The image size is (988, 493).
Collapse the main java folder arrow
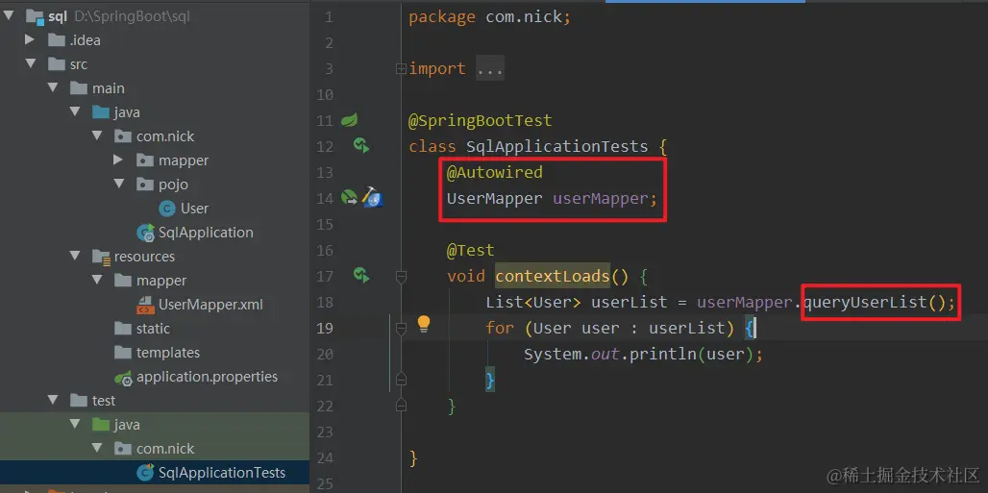(x=76, y=111)
